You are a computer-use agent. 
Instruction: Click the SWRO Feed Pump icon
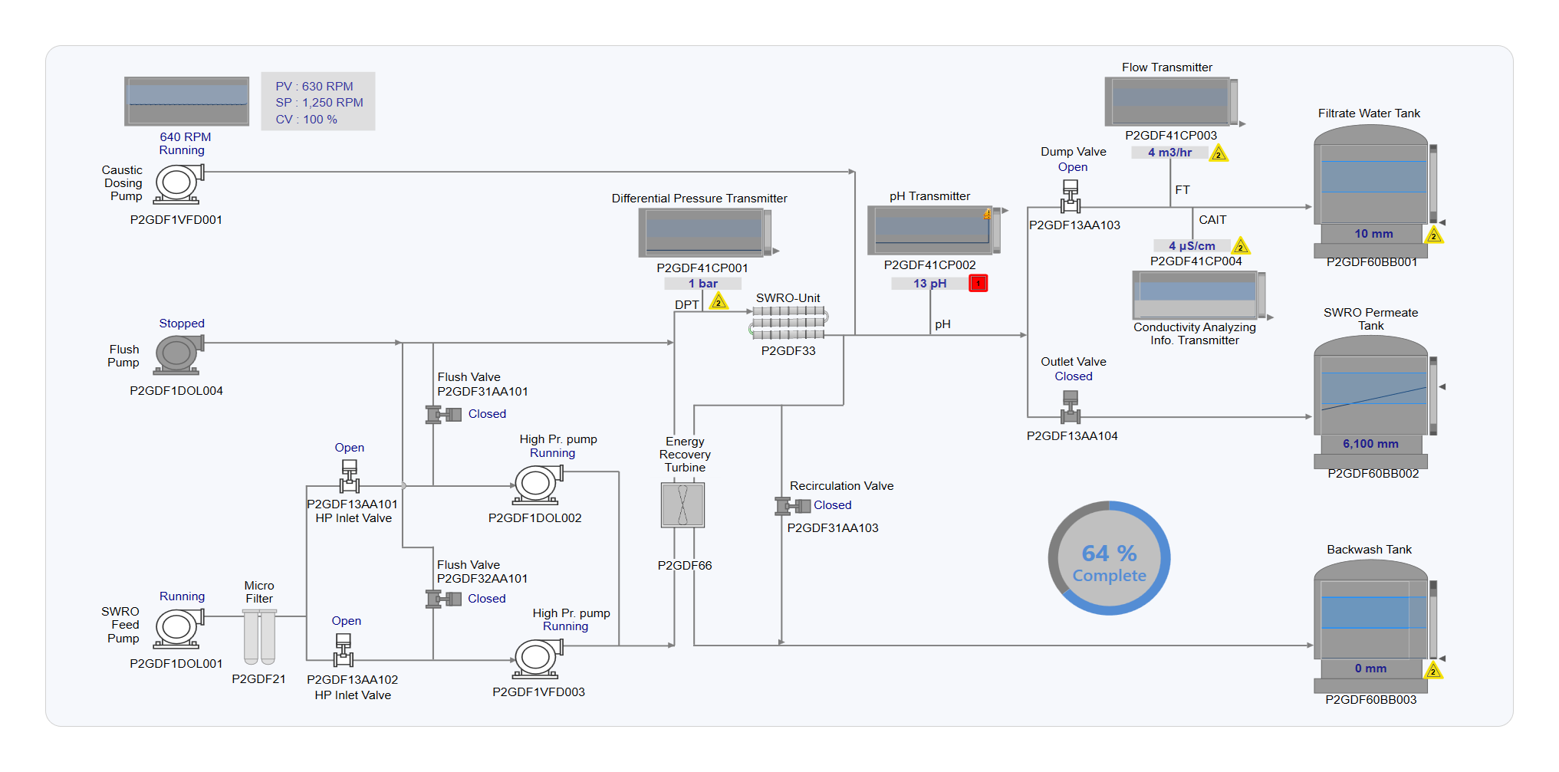[x=178, y=628]
